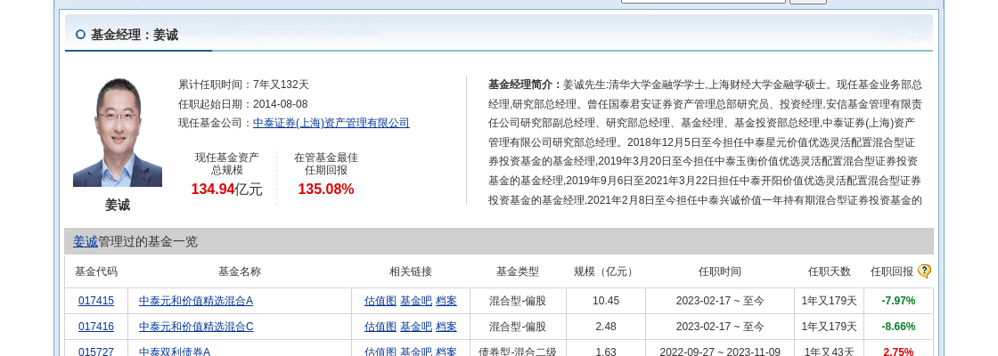Select 1年又179天 for fund 017416
Viewport: 998px width, 356px height.
pos(830,327)
